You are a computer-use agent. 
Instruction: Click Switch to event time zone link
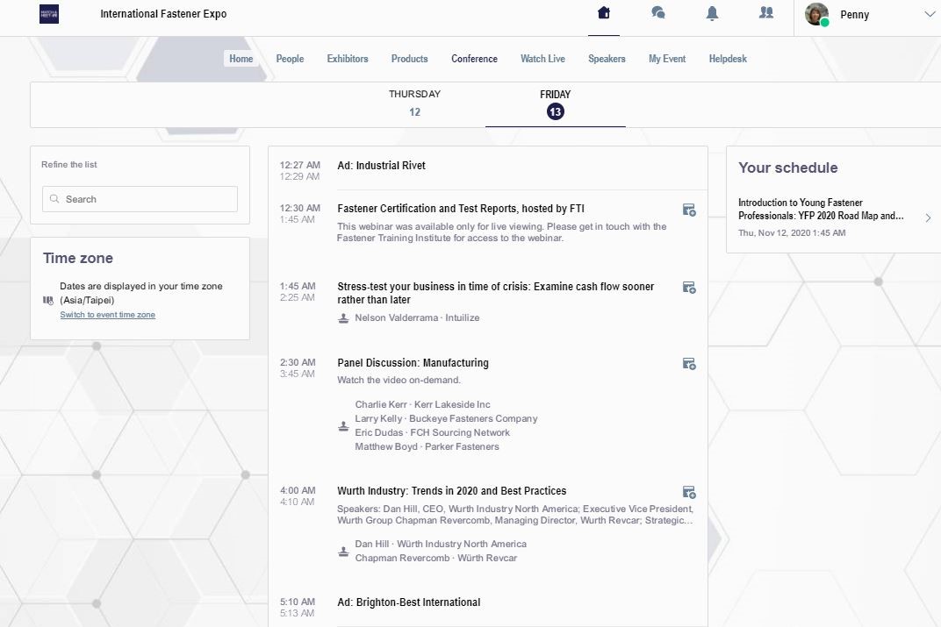coord(108,315)
